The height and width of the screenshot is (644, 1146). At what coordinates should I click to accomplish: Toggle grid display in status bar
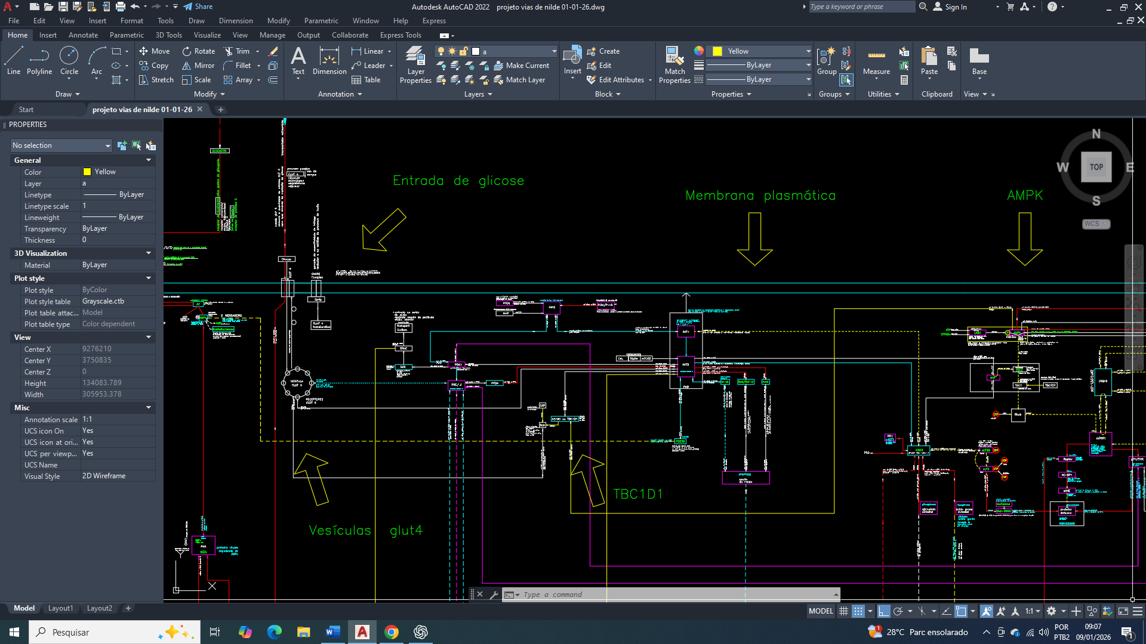coord(843,611)
